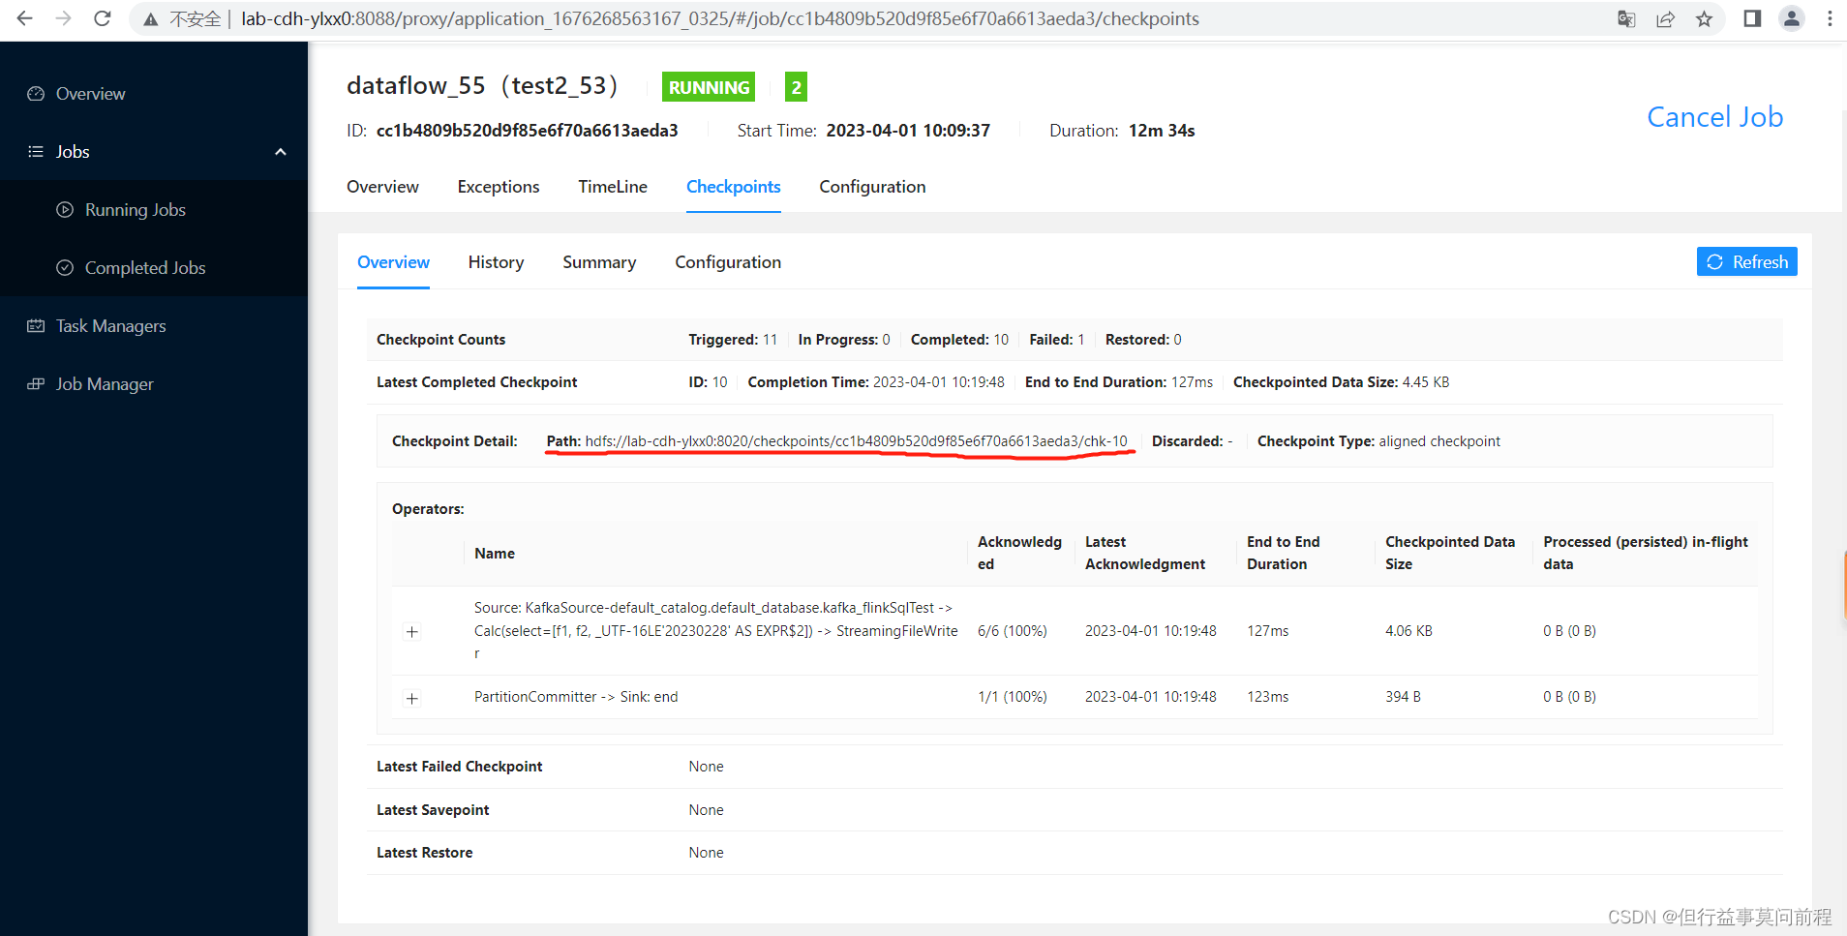Select the Checkpoints tab
The height and width of the screenshot is (936, 1847).
click(x=734, y=187)
